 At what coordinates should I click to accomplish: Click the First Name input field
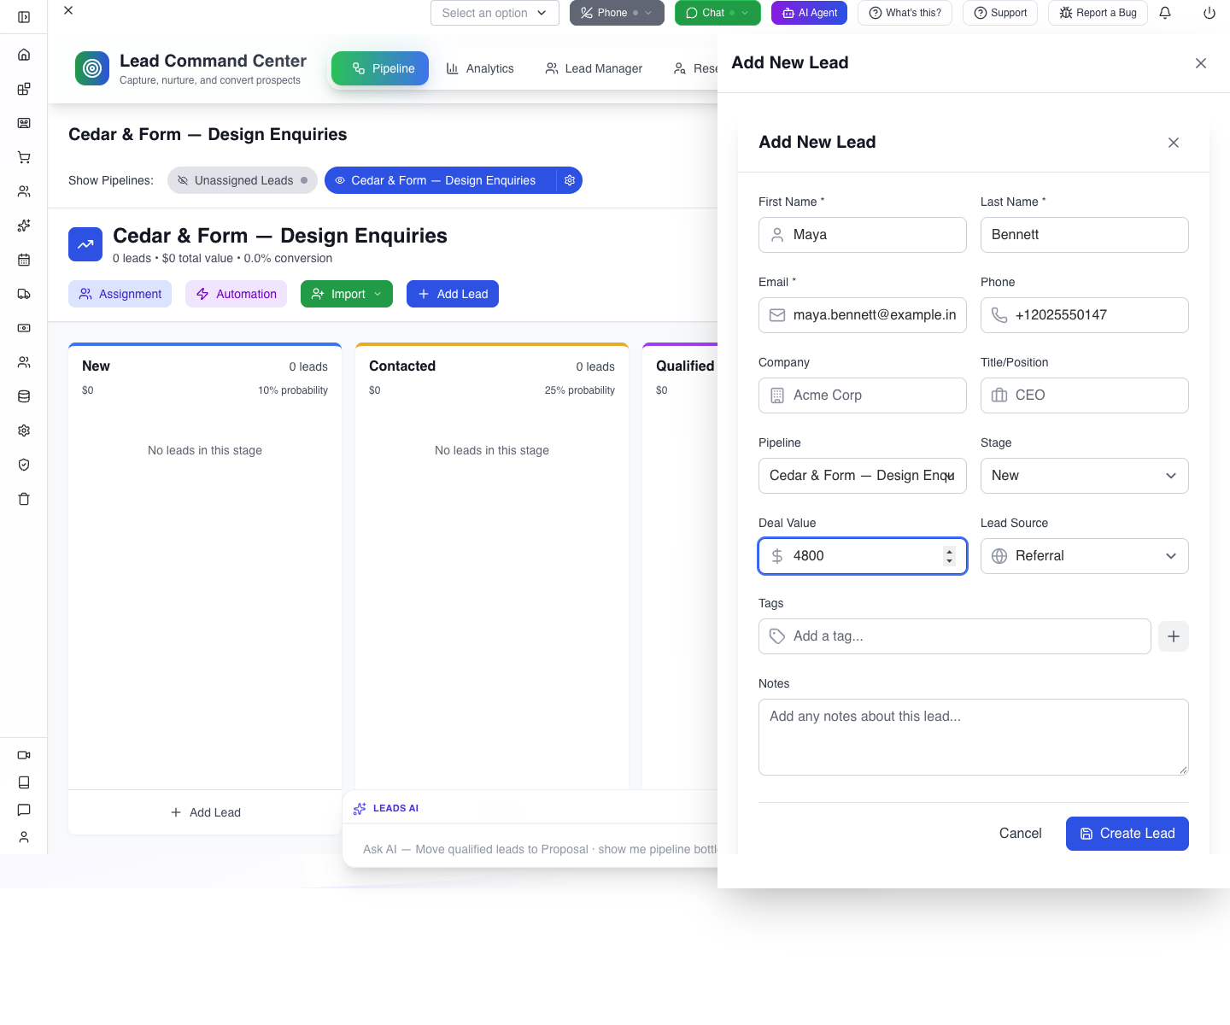tap(863, 235)
